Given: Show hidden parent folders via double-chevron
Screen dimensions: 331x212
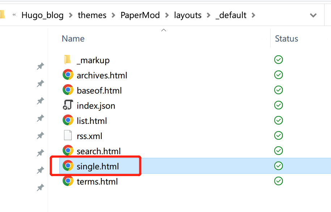Looking at the screenshot, I should [x=14, y=15].
